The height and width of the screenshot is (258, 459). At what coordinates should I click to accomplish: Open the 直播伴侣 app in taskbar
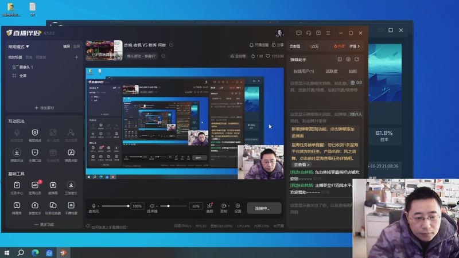coord(63,252)
